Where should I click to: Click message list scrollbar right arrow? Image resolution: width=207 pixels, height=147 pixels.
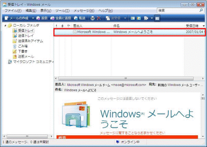pos(203,79)
